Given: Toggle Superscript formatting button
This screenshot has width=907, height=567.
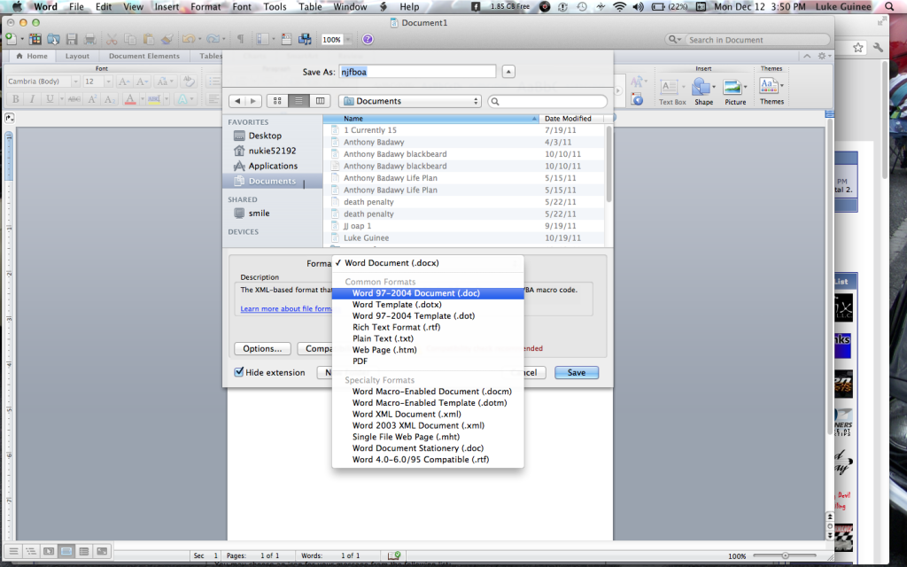Looking at the screenshot, I should pos(92,99).
